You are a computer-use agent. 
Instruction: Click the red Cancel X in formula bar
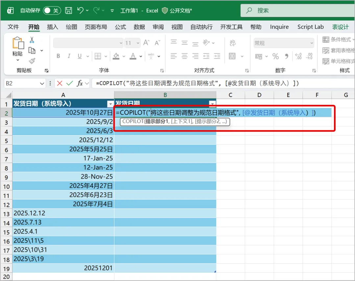click(x=59, y=83)
